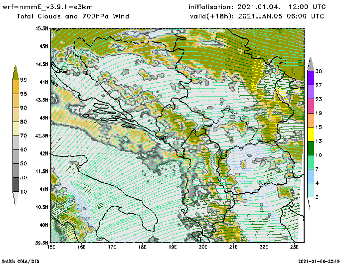
Task: Click the gray arrow tip above wind value 30
Action: tap(311, 64)
